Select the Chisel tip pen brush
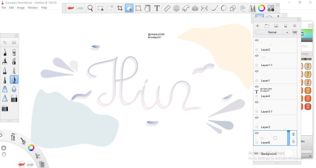 pos(14,61)
